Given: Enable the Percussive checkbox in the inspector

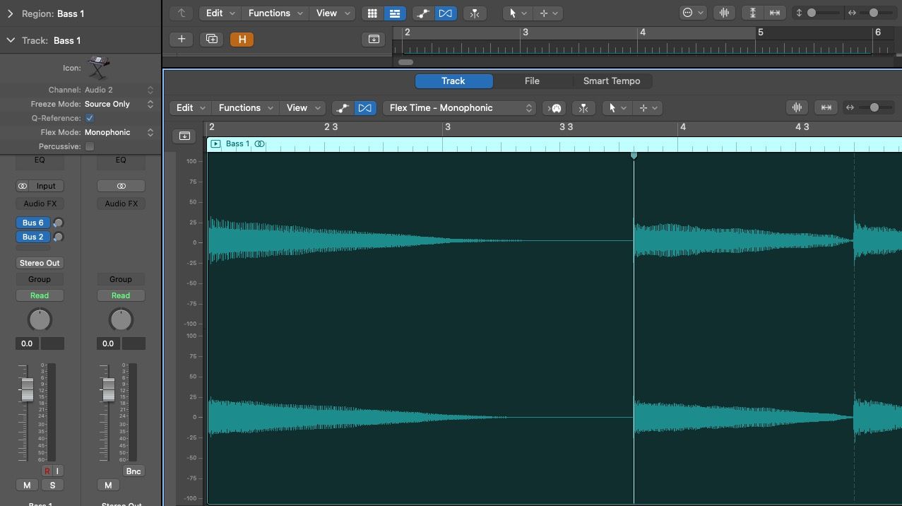Looking at the screenshot, I should pos(90,146).
